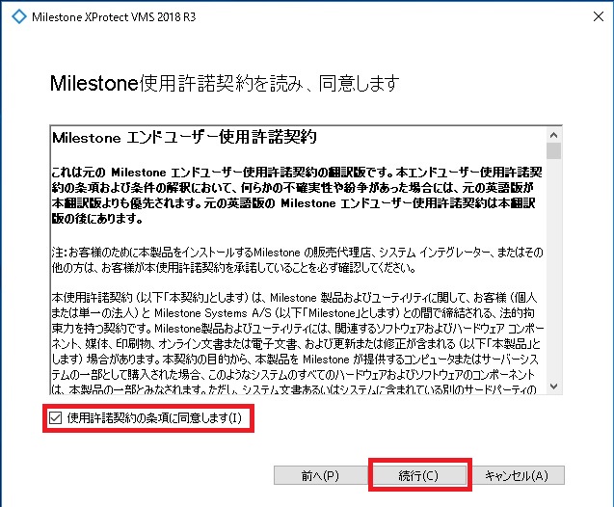Viewport: 614px width, 507px height.
Task: Click the license scrollbar down arrow
Action: pos(553,387)
